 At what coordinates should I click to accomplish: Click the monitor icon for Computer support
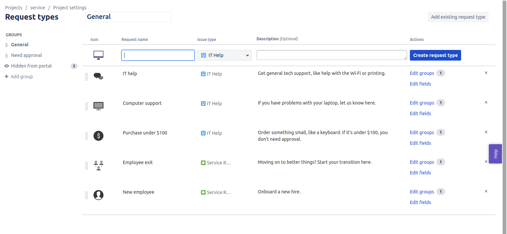coord(98,106)
